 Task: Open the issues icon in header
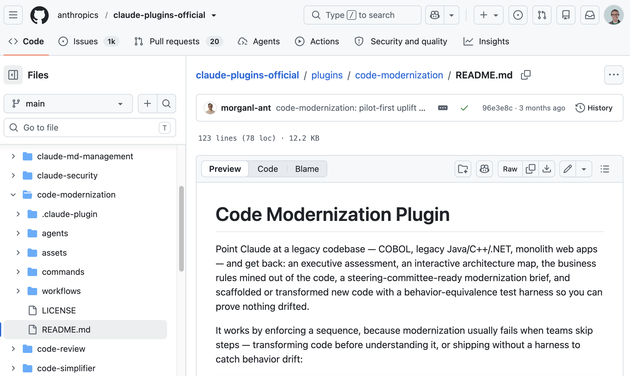tap(518, 15)
